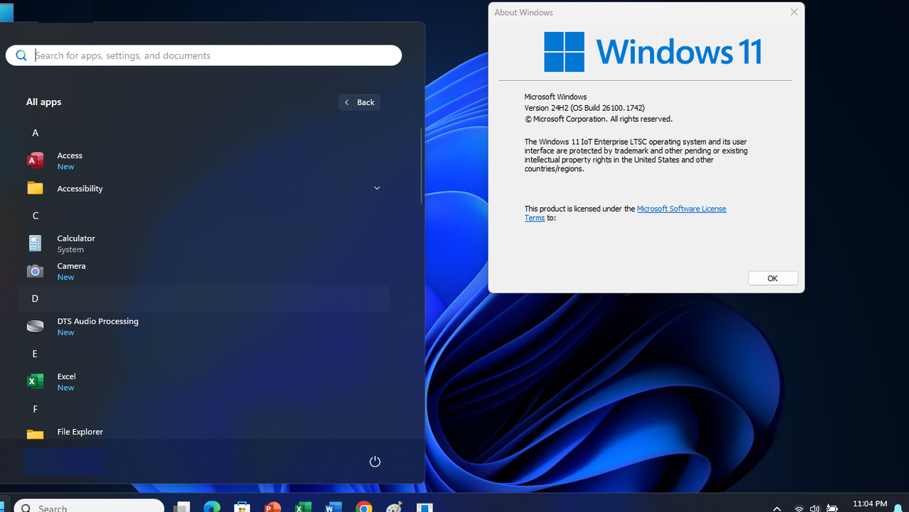The image size is (909, 512).
Task: Open Microsoft Edge from the taskbar
Action: tap(212, 506)
